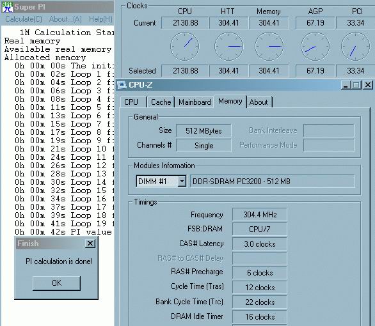The image size is (375, 326).
Task: Confirm with OK in Finish dialog
Action: [x=56, y=283]
